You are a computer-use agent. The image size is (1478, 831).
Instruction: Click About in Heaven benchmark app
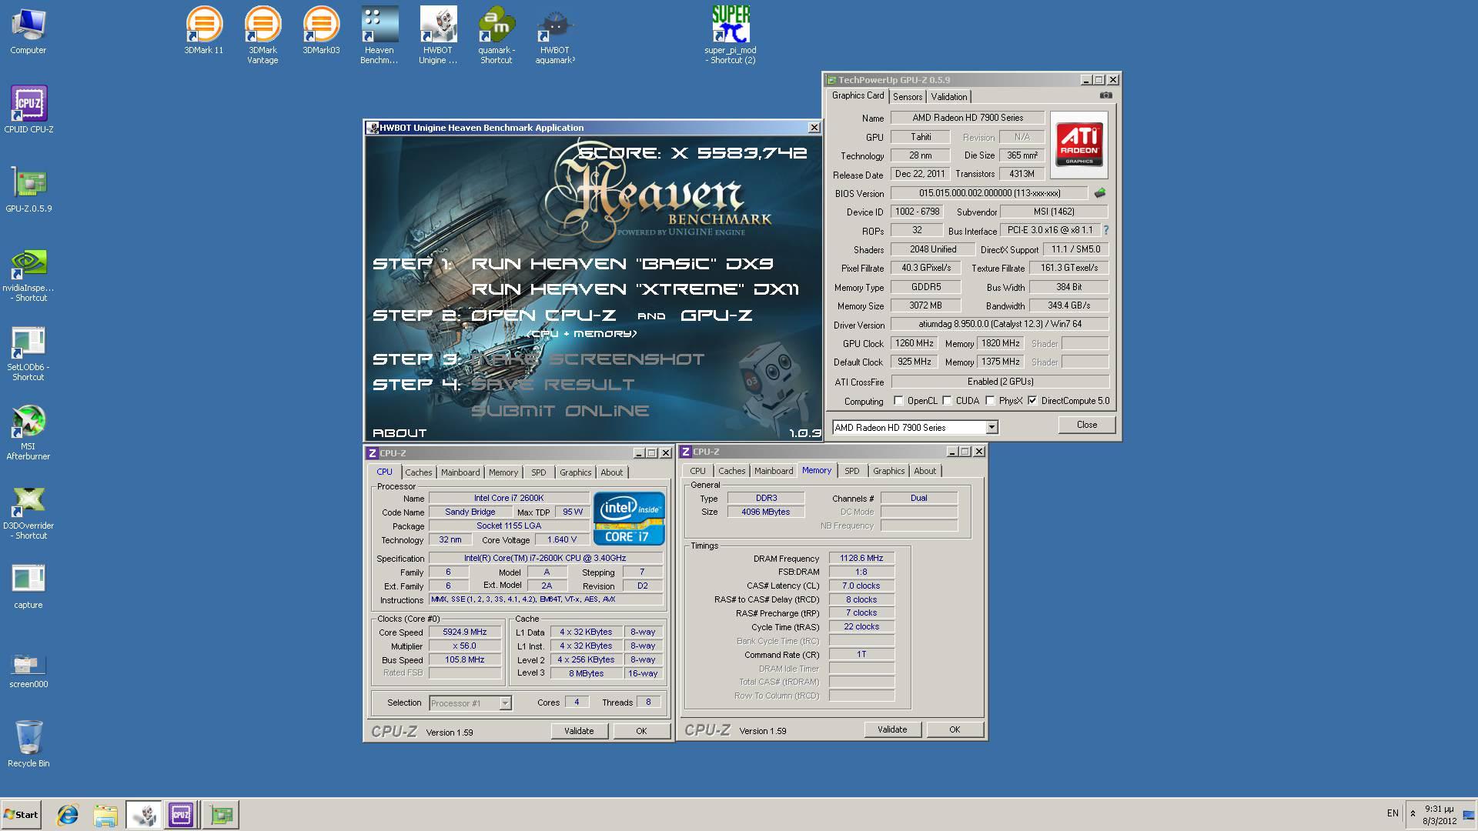click(400, 433)
